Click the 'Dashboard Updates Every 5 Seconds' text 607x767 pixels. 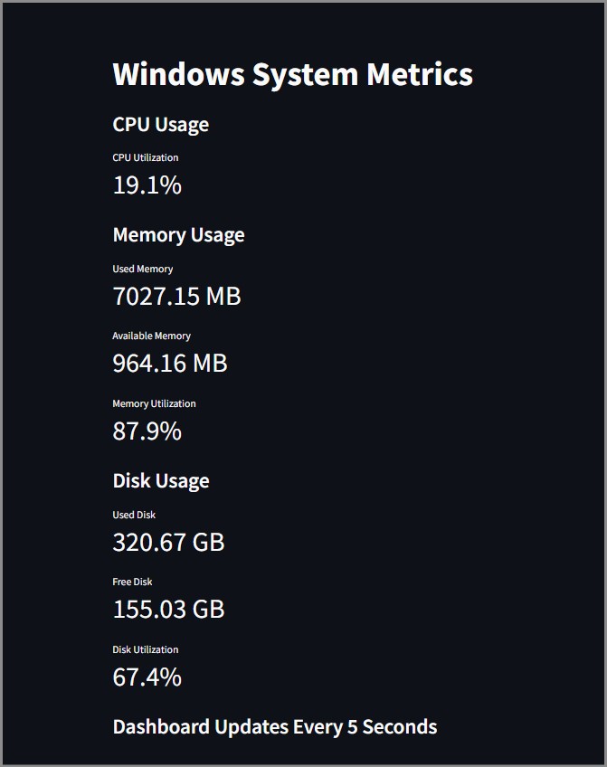[274, 727]
